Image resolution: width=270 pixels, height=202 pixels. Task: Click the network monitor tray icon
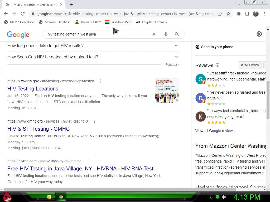[218, 197]
